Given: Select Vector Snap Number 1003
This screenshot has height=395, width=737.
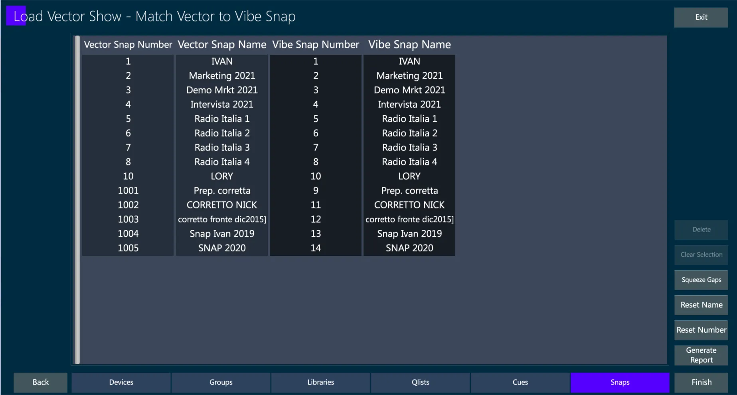Looking at the screenshot, I should 128,219.
